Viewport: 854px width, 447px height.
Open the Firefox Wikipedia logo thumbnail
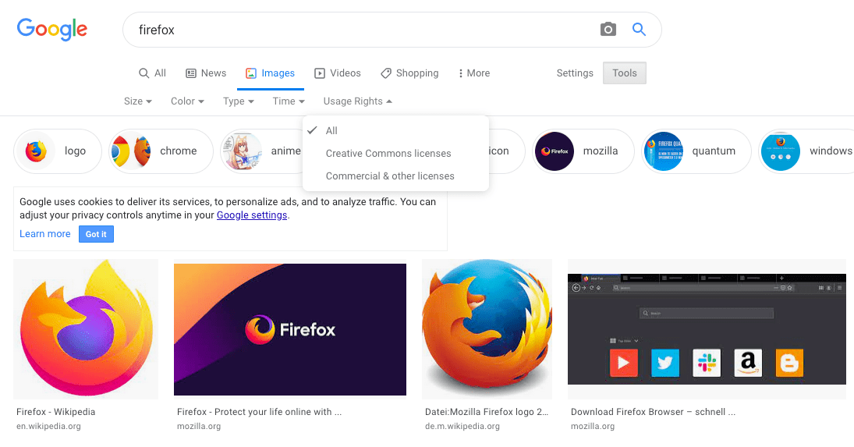tap(86, 329)
